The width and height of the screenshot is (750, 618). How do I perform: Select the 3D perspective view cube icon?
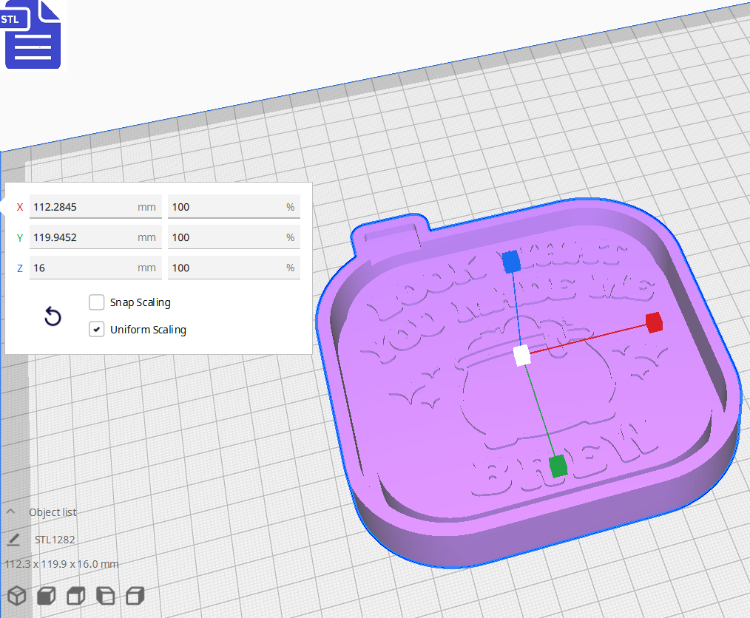16,596
